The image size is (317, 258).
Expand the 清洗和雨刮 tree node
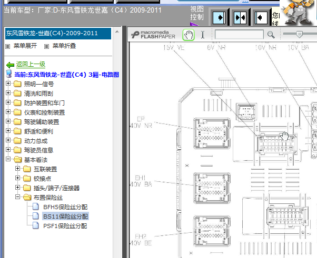8,93
